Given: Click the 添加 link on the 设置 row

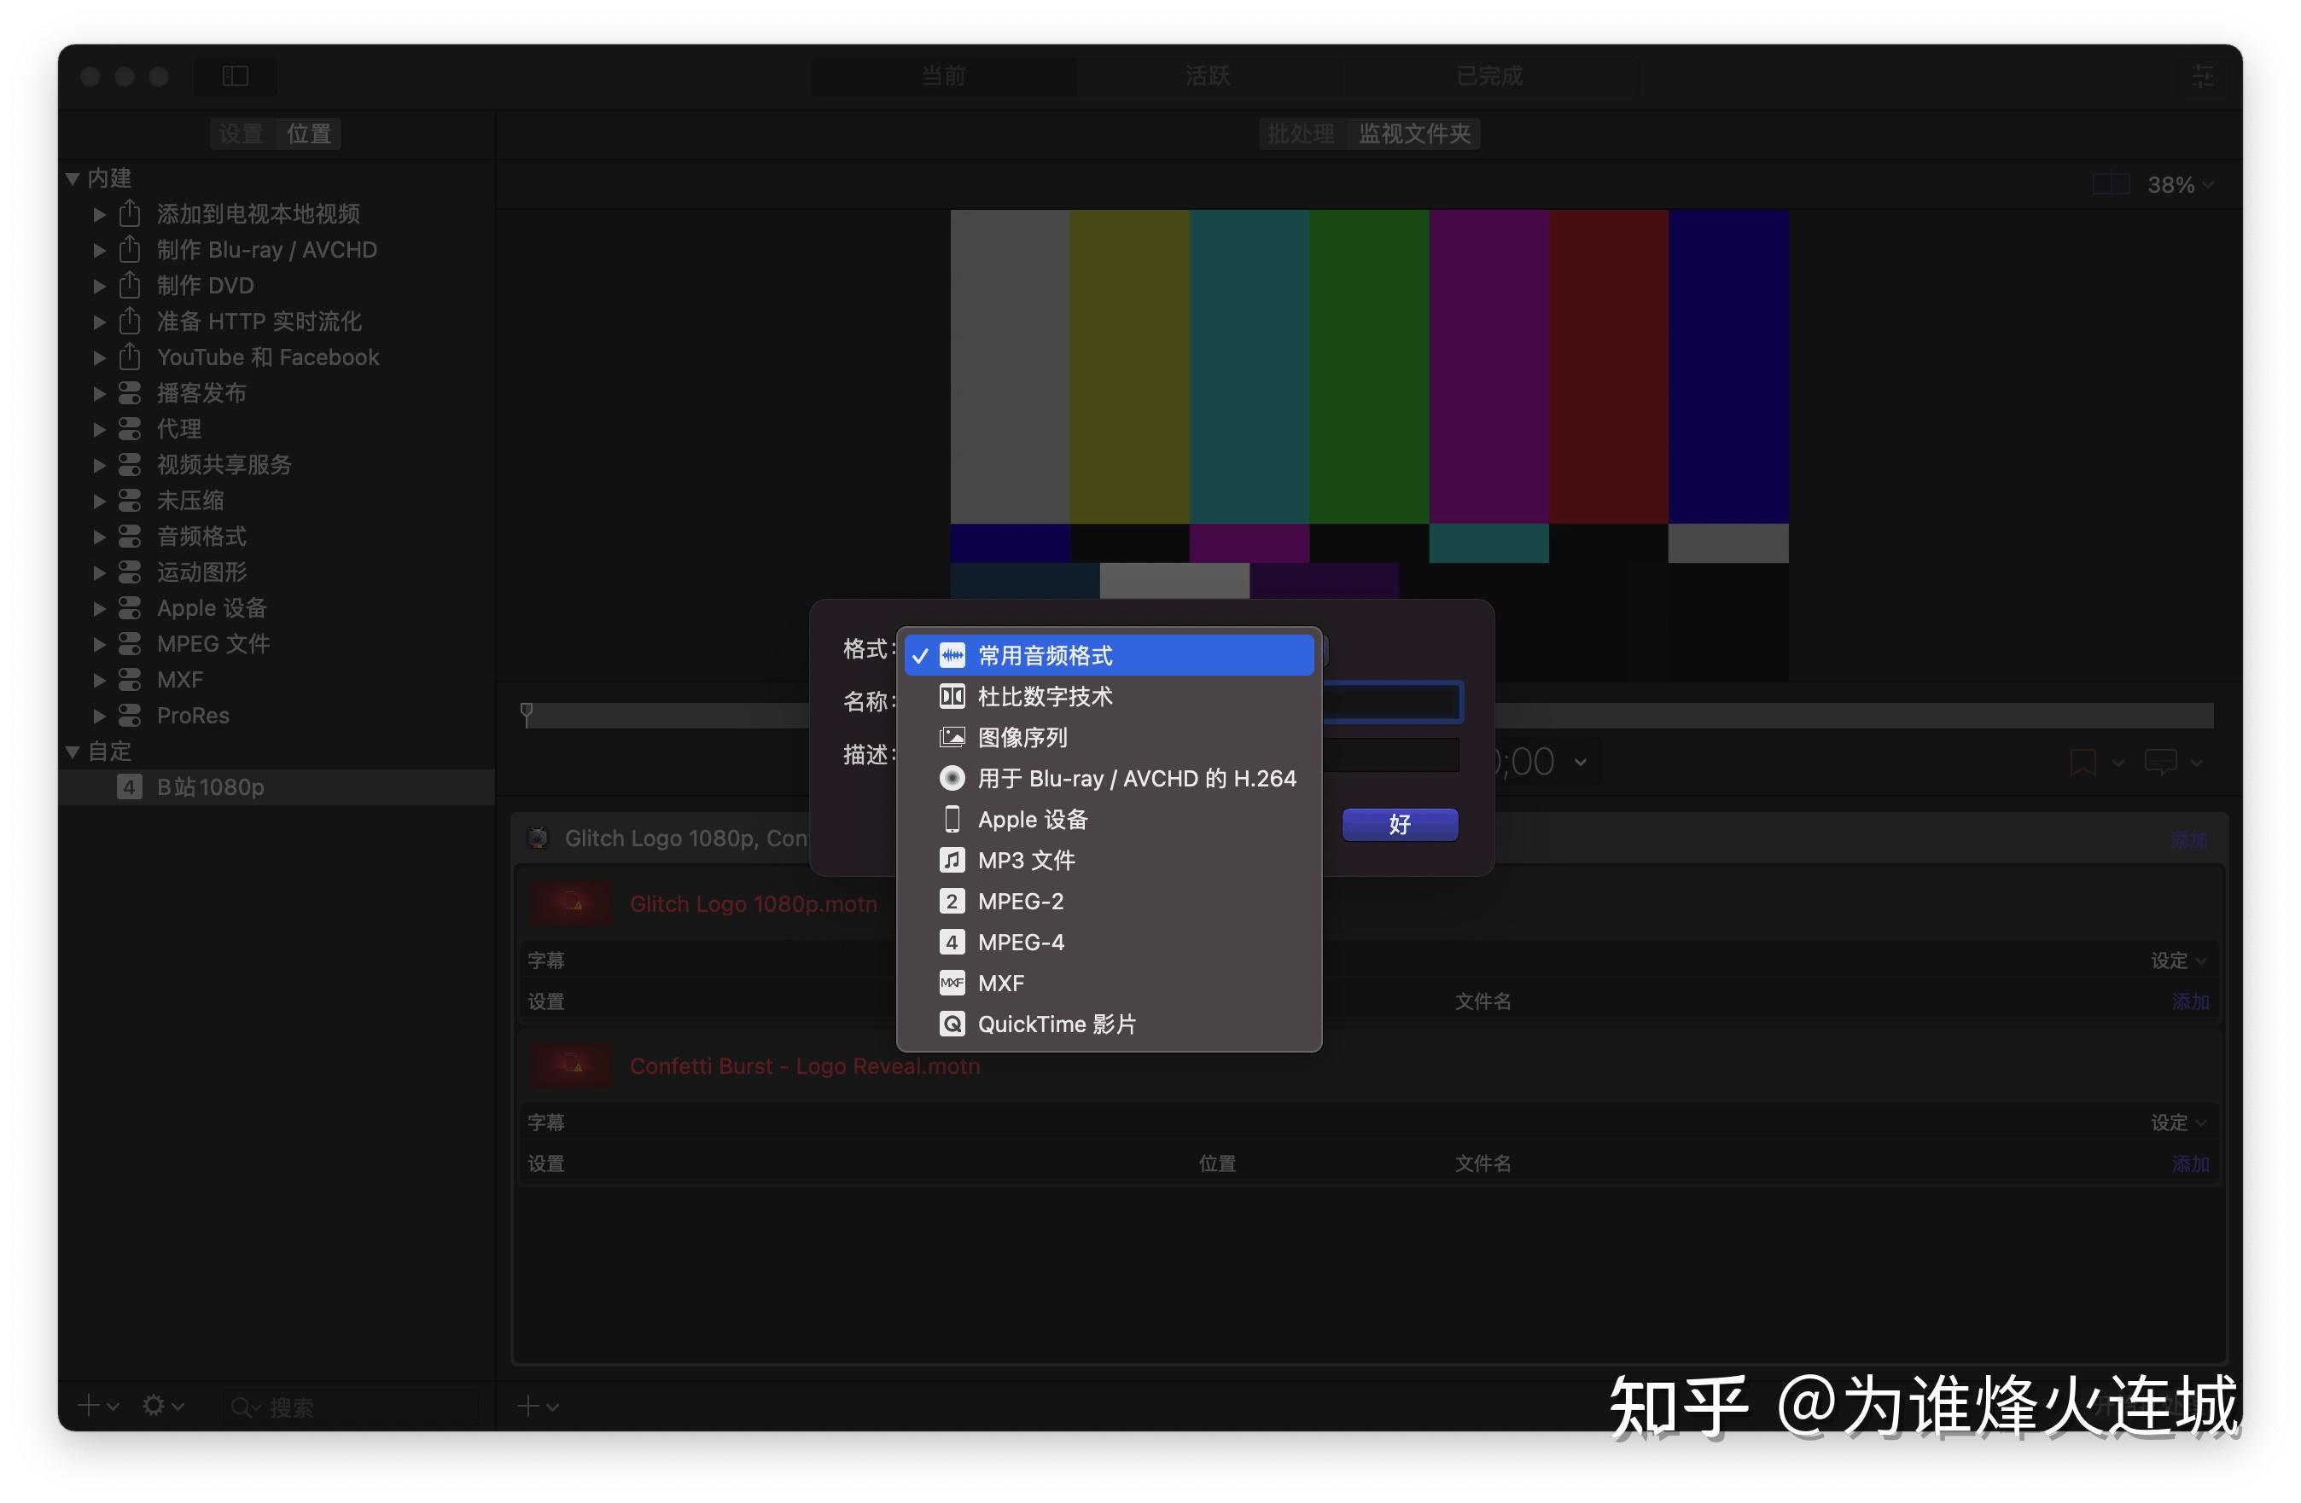Looking at the screenshot, I should point(2191,1001).
